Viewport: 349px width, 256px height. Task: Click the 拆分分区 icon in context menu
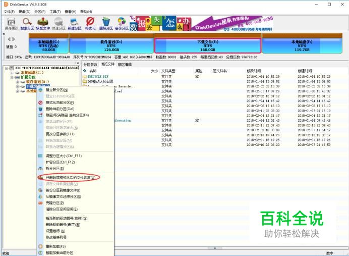(x=40, y=169)
